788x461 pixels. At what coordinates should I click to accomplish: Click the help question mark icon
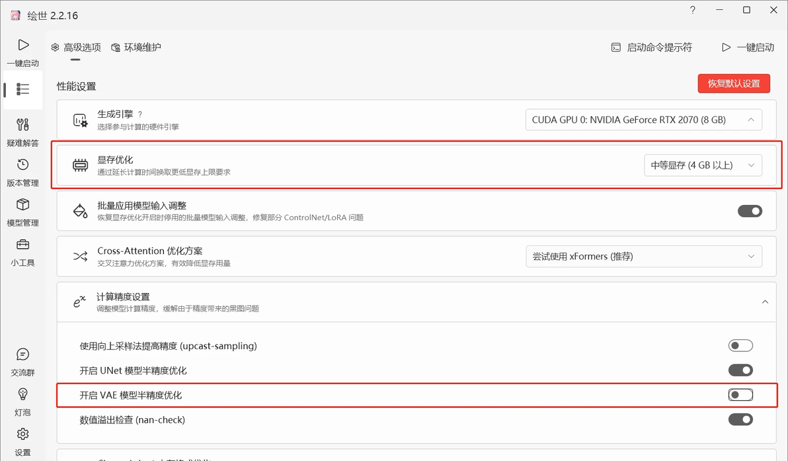point(693,11)
